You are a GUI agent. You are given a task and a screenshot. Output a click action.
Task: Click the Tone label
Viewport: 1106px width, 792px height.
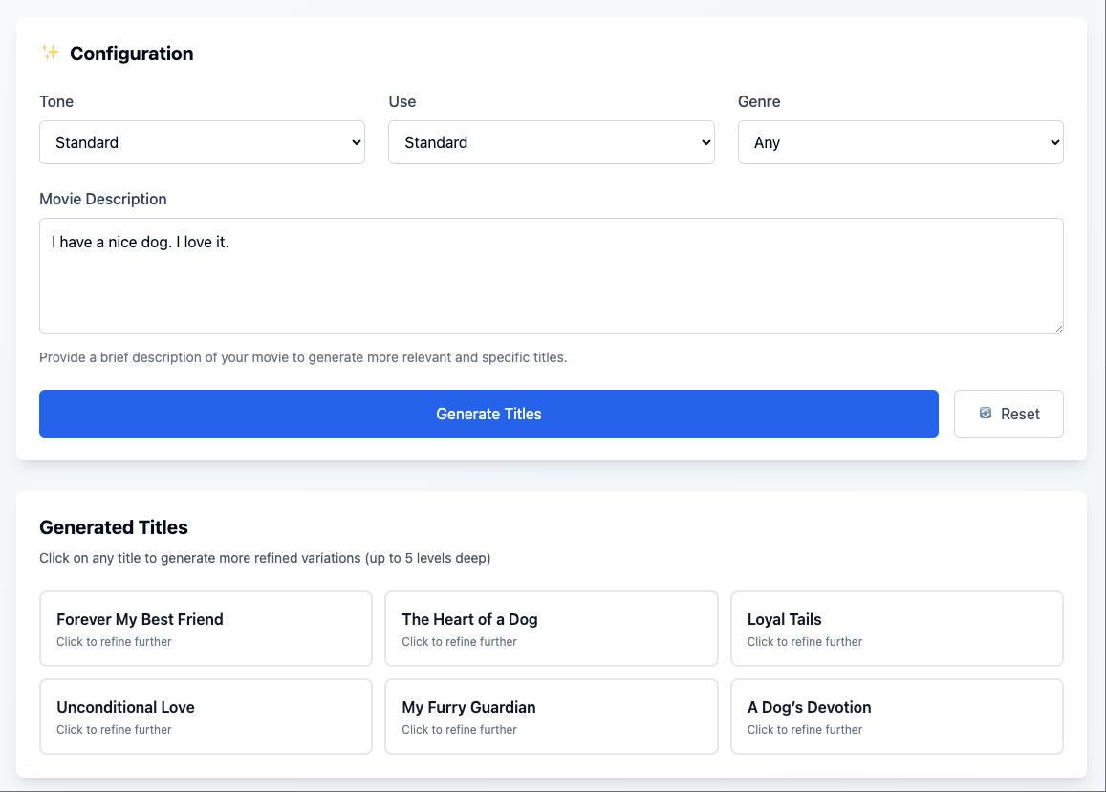(56, 101)
